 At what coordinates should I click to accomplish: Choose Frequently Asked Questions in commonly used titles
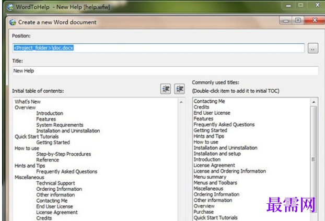[x=224, y=125]
